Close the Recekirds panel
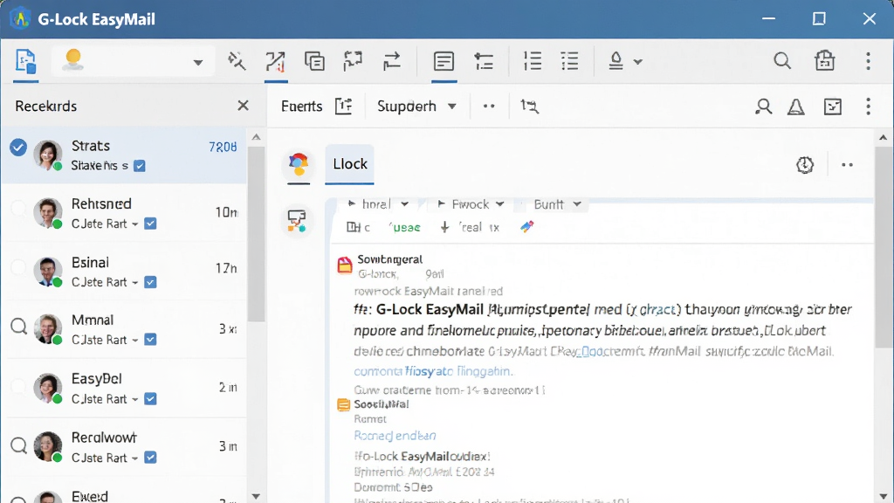 coord(243,106)
